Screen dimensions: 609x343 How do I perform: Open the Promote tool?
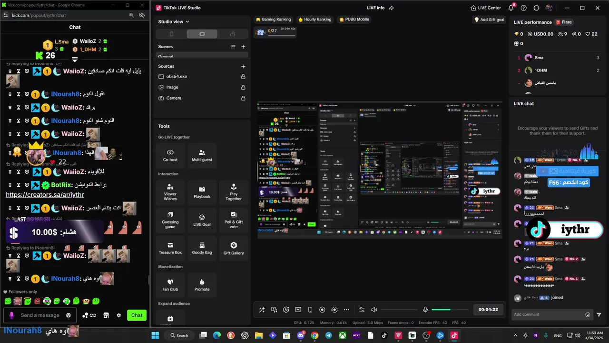click(202, 285)
